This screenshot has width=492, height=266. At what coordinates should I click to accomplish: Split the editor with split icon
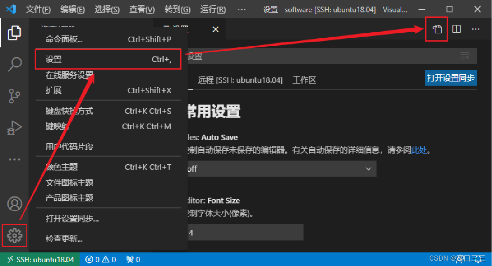click(x=457, y=29)
